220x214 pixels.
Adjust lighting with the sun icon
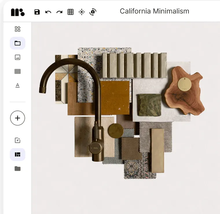tap(82, 12)
